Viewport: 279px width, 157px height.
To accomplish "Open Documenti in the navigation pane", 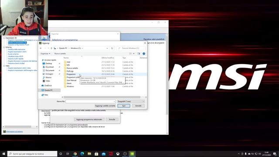I will tap(50, 71).
